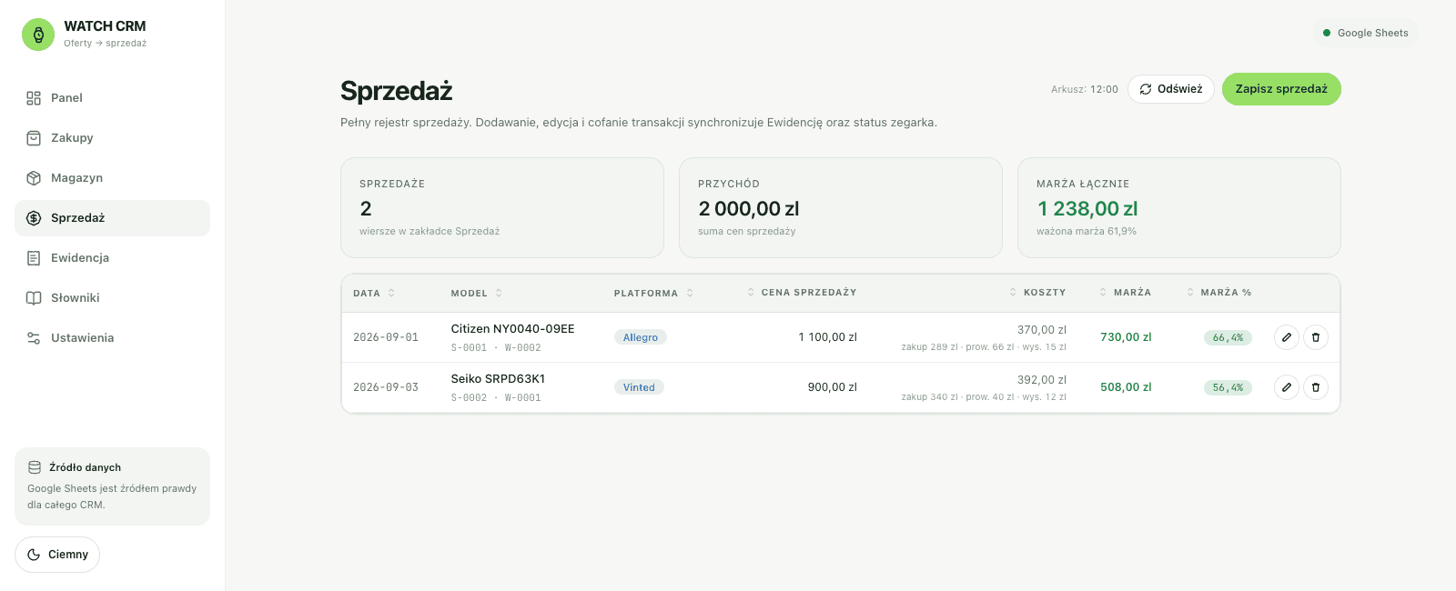Click the Zakupy shopping bag icon
The height and width of the screenshot is (591, 1456).
click(34, 138)
